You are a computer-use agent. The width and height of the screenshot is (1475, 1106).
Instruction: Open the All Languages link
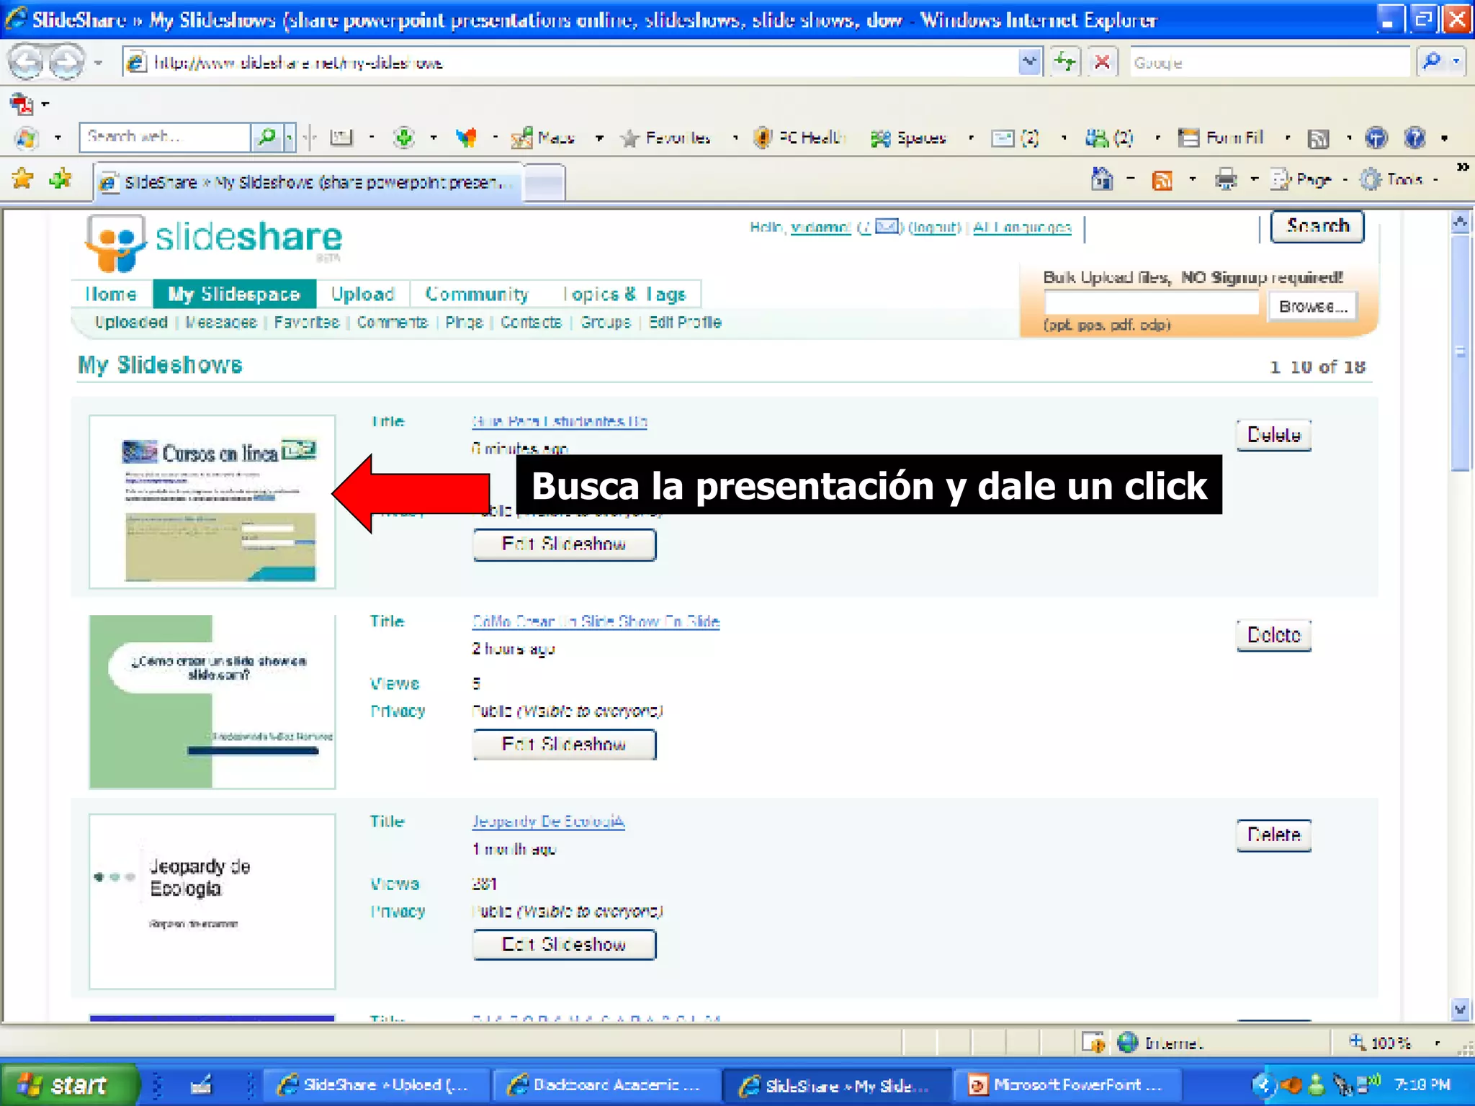[1022, 228]
